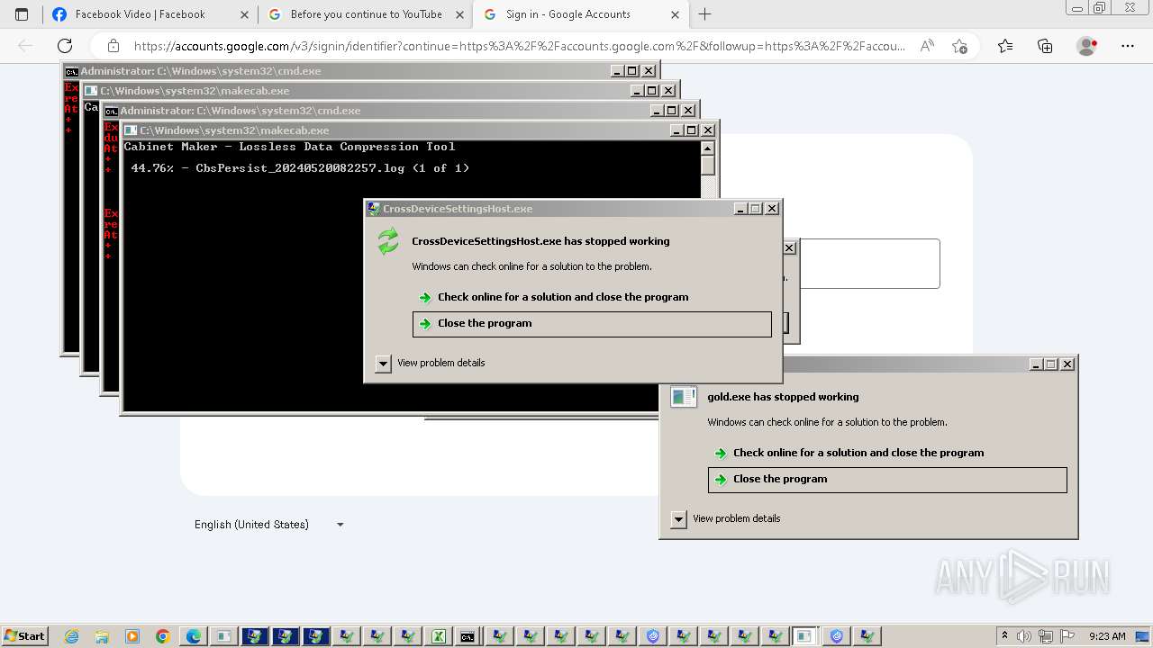The width and height of the screenshot is (1153, 648).
Task: Launch Internet Explorer from taskbar
Action: pos(71,636)
